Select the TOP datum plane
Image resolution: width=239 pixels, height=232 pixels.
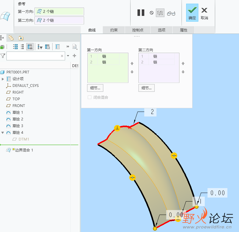coord(16,99)
